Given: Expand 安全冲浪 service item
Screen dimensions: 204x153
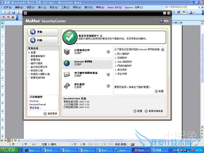Looking at the screenshot, I should (x=121, y=74).
